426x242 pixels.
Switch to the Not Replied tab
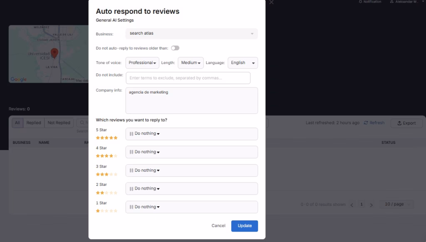(59, 123)
